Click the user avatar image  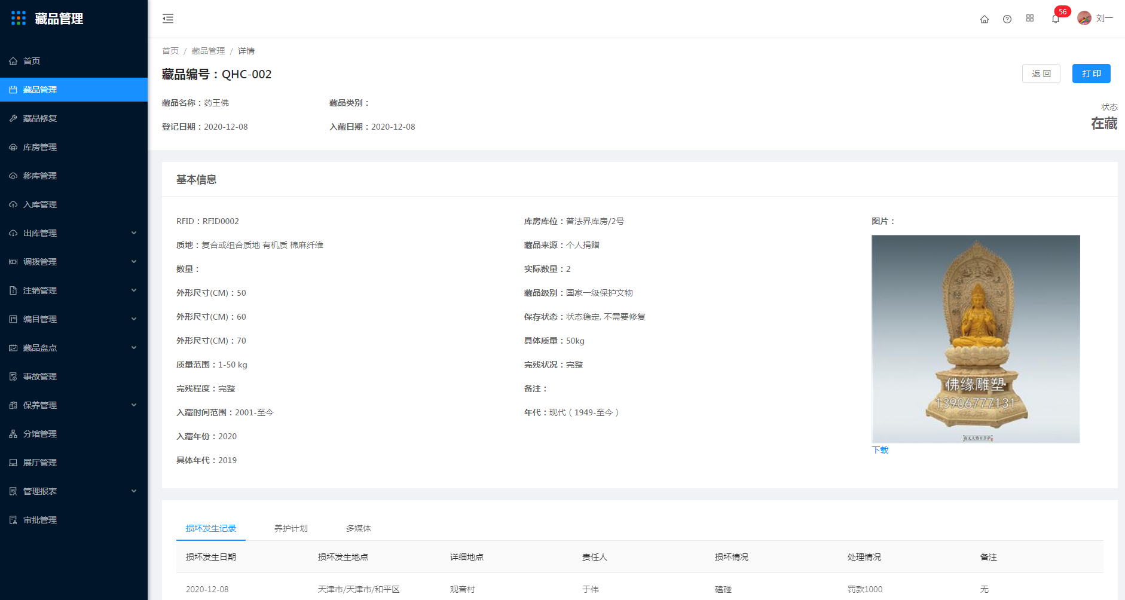[x=1084, y=19]
